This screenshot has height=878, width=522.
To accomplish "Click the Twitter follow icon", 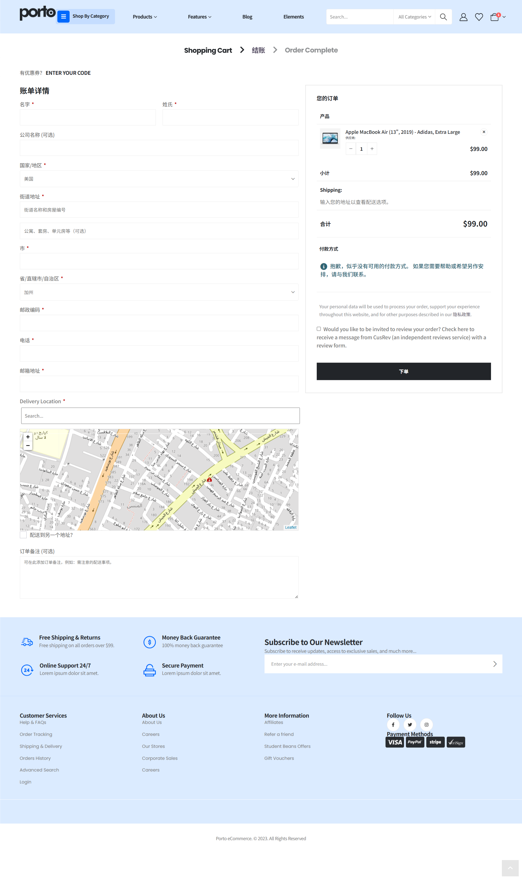I will pyautogui.click(x=410, y=725).
